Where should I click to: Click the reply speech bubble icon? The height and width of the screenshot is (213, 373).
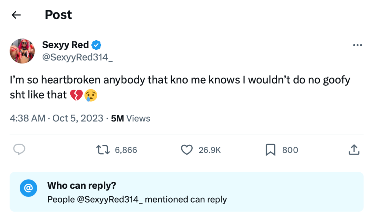19,149
